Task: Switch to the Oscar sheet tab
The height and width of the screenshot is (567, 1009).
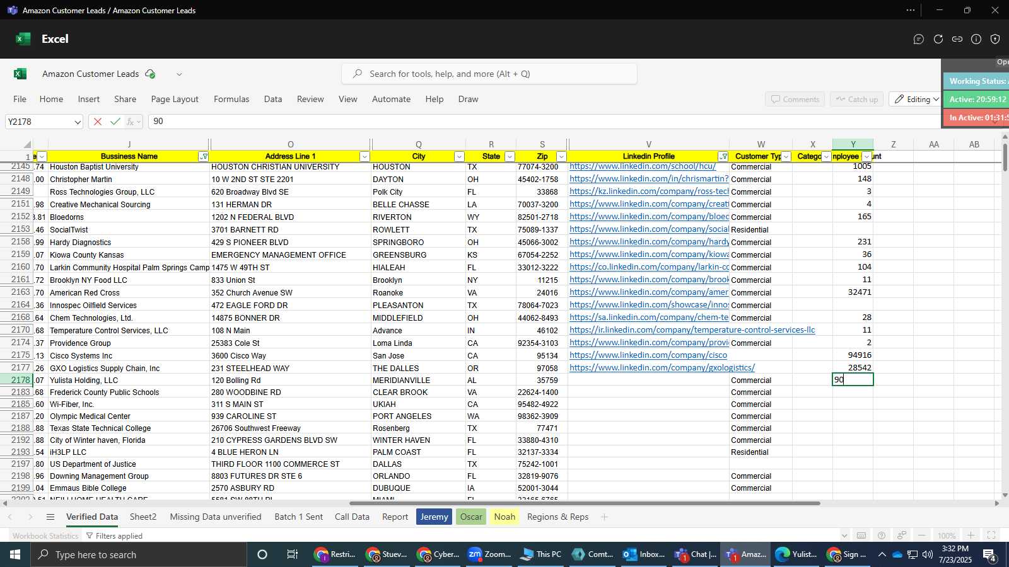Action: 471,517
